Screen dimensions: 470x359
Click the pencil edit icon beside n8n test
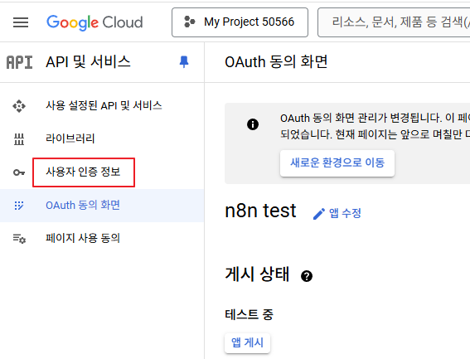point(319,214)
